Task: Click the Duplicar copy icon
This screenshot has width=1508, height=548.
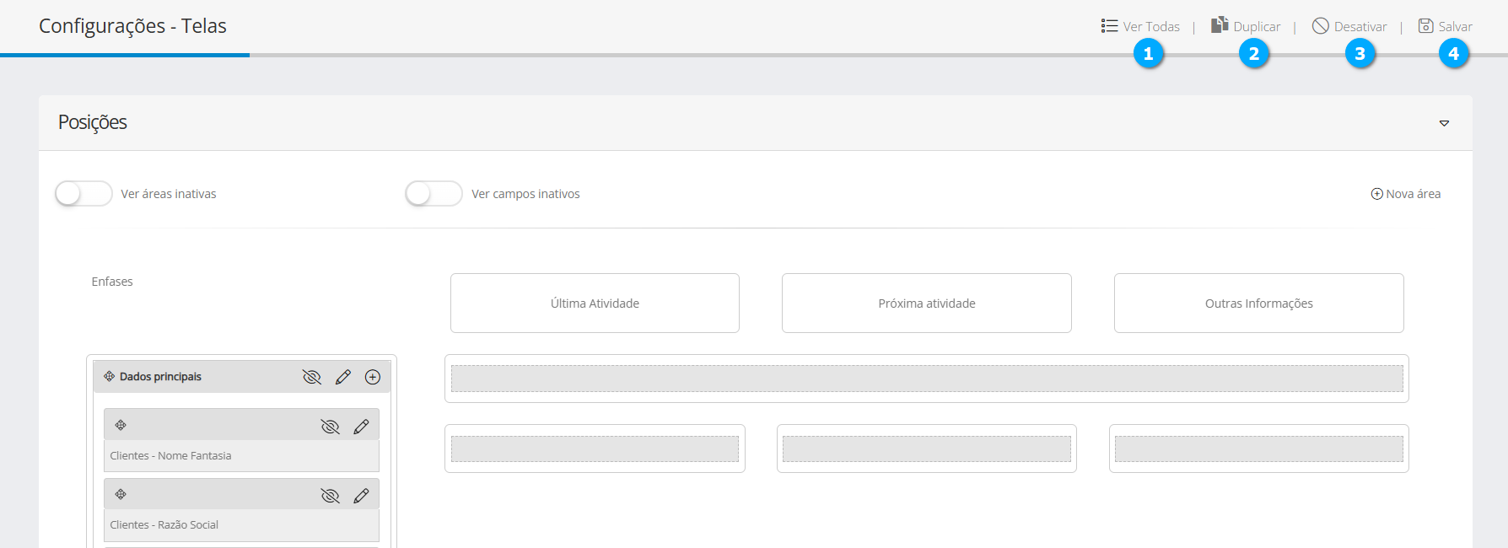Action: point(1220,25)
